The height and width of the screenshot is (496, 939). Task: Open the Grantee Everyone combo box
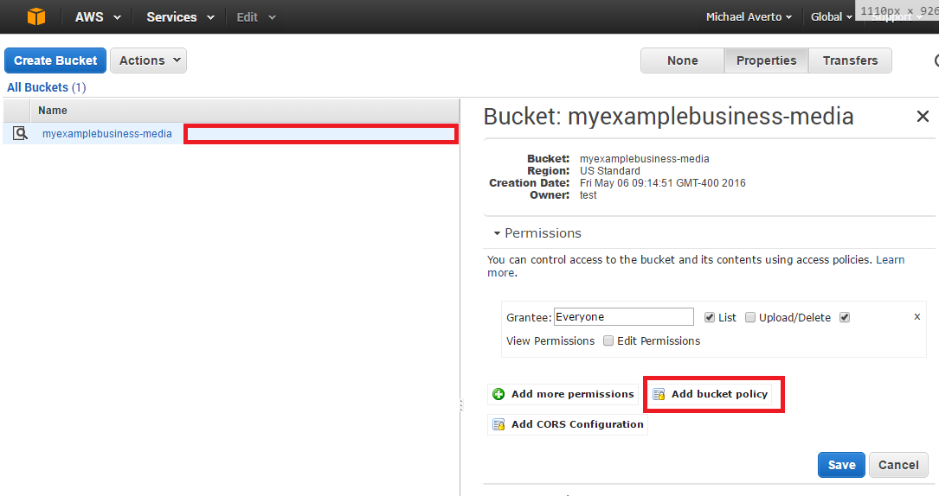[x=623, y=317]
